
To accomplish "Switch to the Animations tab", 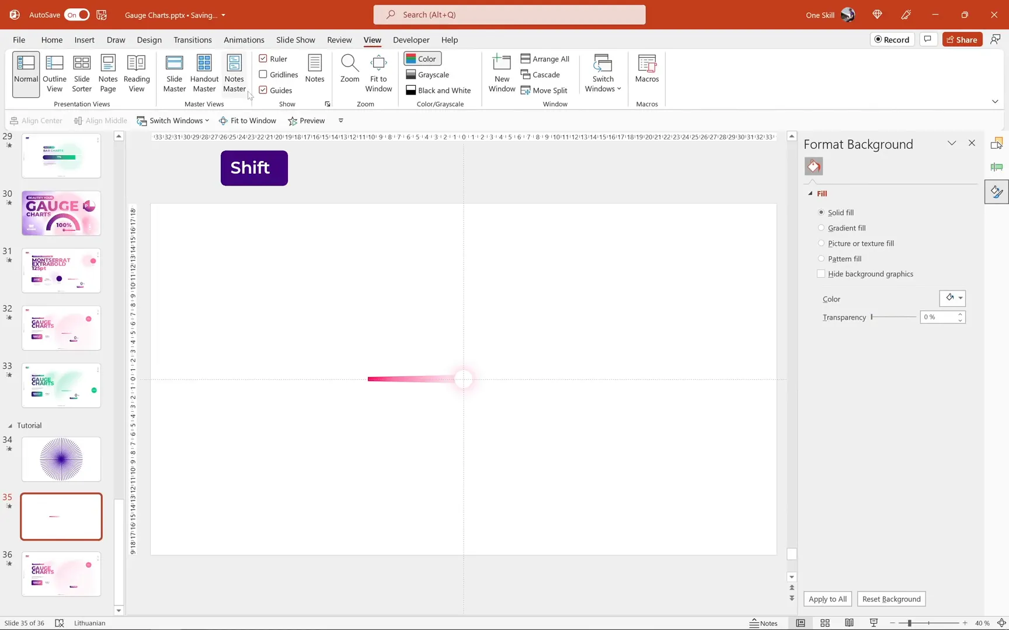I will 243,40.
